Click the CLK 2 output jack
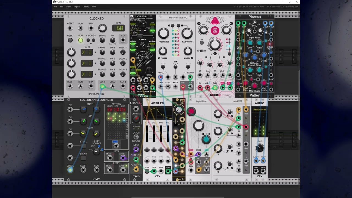This screenshot has height=198, width=352. coord(112,86)
